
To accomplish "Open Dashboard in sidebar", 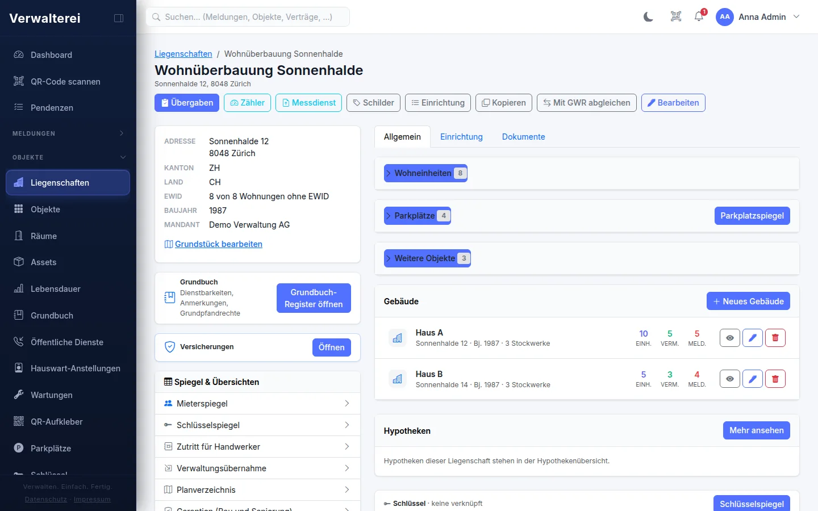I will point(68,55).
